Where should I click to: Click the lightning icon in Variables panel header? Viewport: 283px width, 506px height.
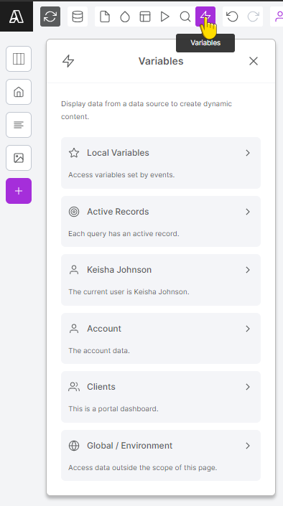coord(68,61)
